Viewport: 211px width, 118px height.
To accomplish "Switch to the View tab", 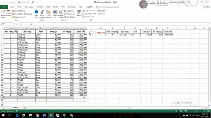I will click(x=63, y=7).
